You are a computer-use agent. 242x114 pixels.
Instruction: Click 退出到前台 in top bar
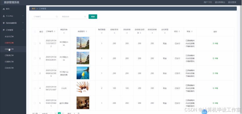click(x=220, y=2)
